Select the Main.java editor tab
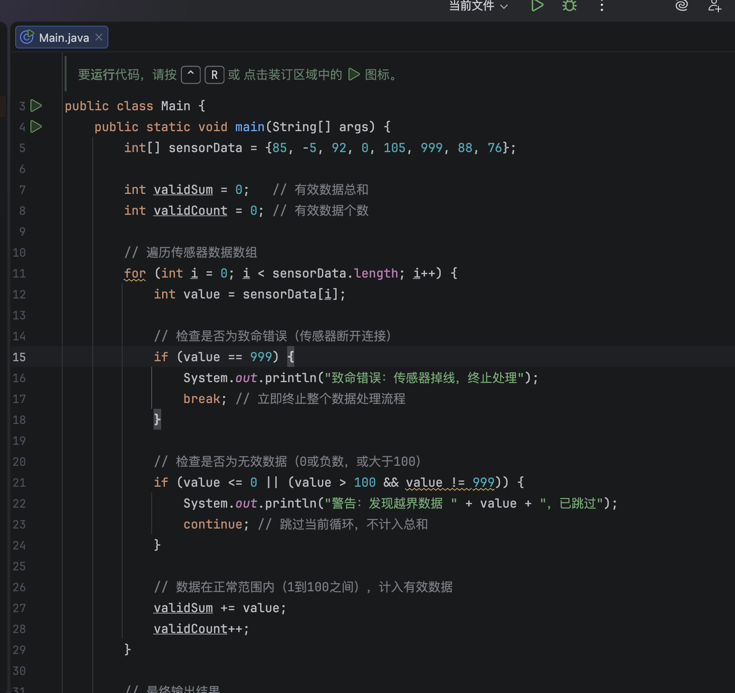Image resolution: width=735 pixels, height=693 pixels. click(64, 38)
